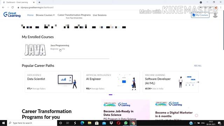
Task: Open File Explorer from taskbar
Action: 90,123
